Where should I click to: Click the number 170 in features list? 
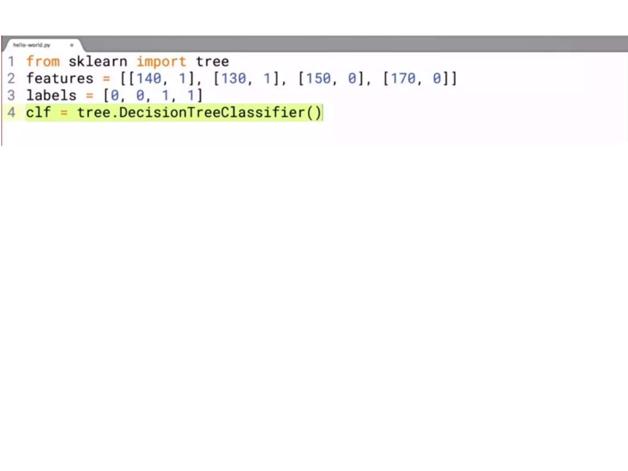click(x=404, y=78)
